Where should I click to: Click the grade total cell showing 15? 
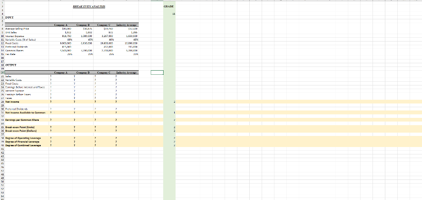pyautogui.click(x=169, y=14)
